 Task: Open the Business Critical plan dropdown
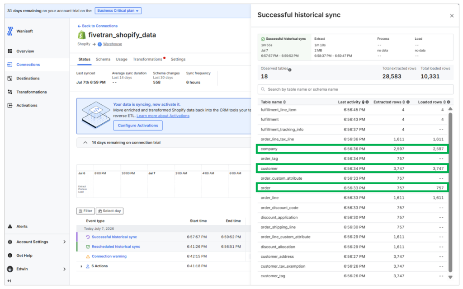pyautogui.click(x=118, y=11)
